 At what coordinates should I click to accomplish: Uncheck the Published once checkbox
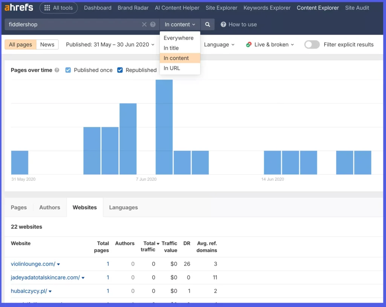coord(68,70)
